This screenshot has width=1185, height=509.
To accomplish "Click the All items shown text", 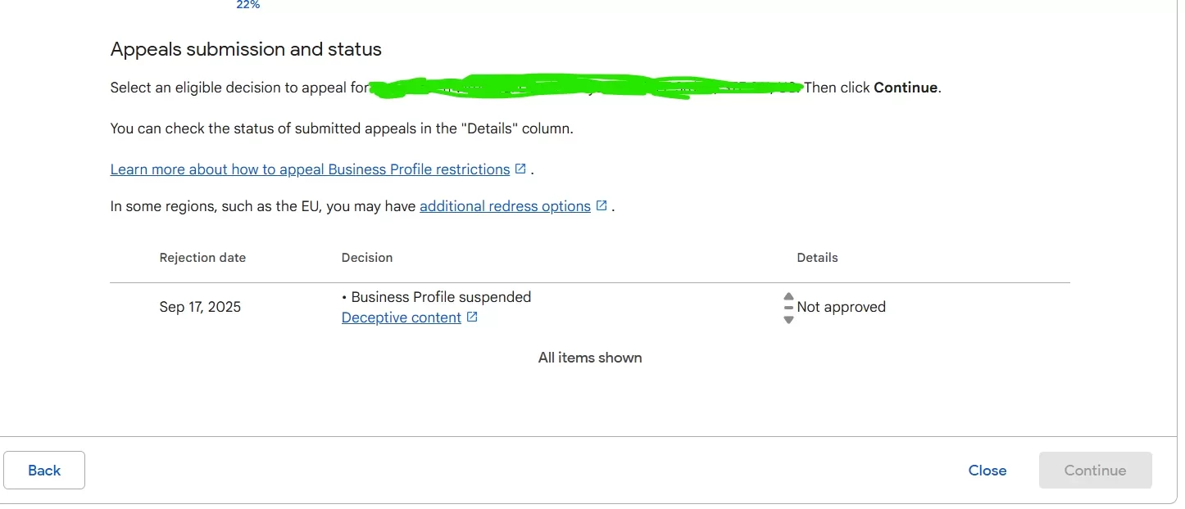I will click(x=590, y=358).
